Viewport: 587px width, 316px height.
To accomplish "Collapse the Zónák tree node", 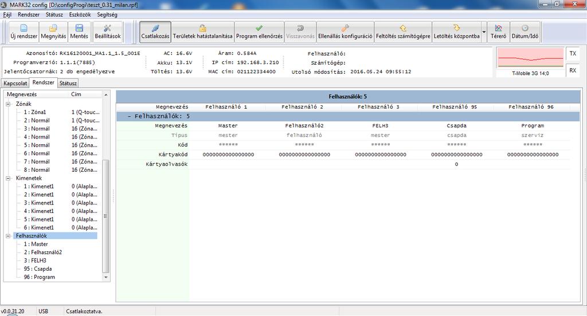I will coord(8,104).
